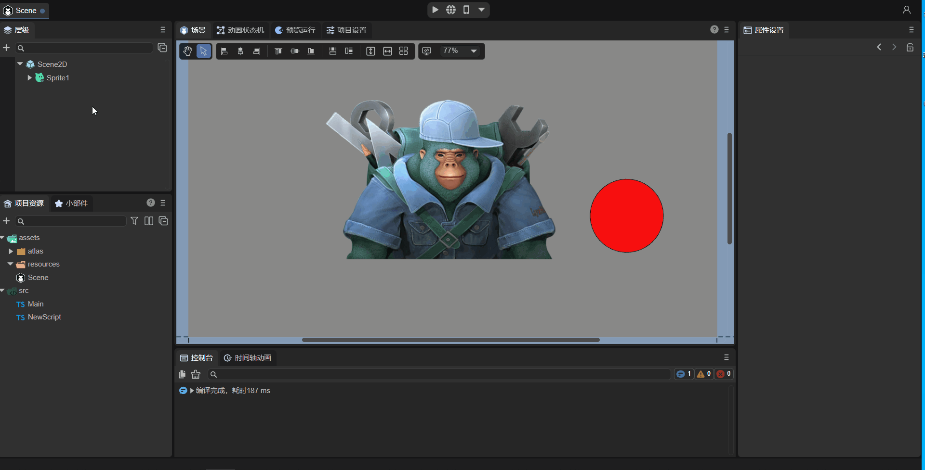
Task: Click the grid layout icon in scene toolbar
Action: coord(404,51)
